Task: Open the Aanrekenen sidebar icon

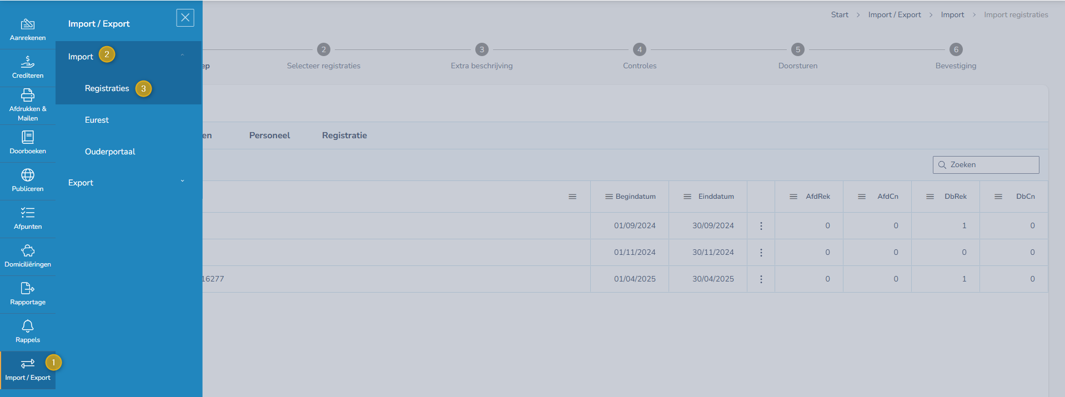Action: click(x=28, y=24)
